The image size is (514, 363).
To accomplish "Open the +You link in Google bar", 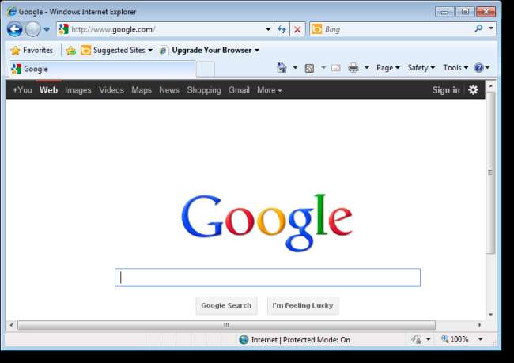I will pyautogui.click(x=22, y=90).
